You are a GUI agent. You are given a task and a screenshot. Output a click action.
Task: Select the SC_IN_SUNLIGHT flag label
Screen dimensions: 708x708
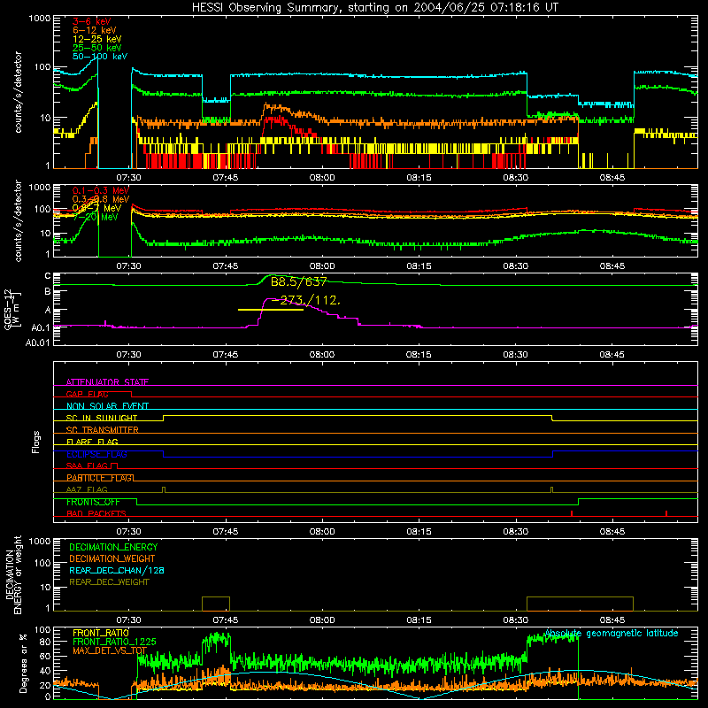[x=102, y=418]
